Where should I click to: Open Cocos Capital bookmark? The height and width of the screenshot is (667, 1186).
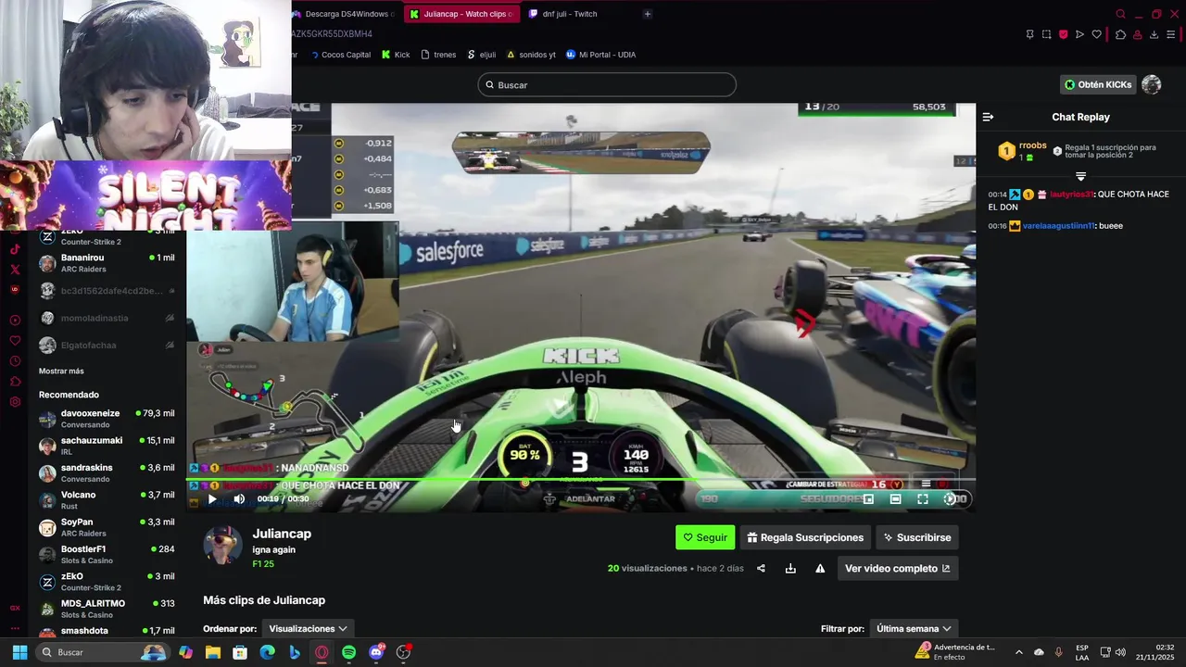point(340,55)
